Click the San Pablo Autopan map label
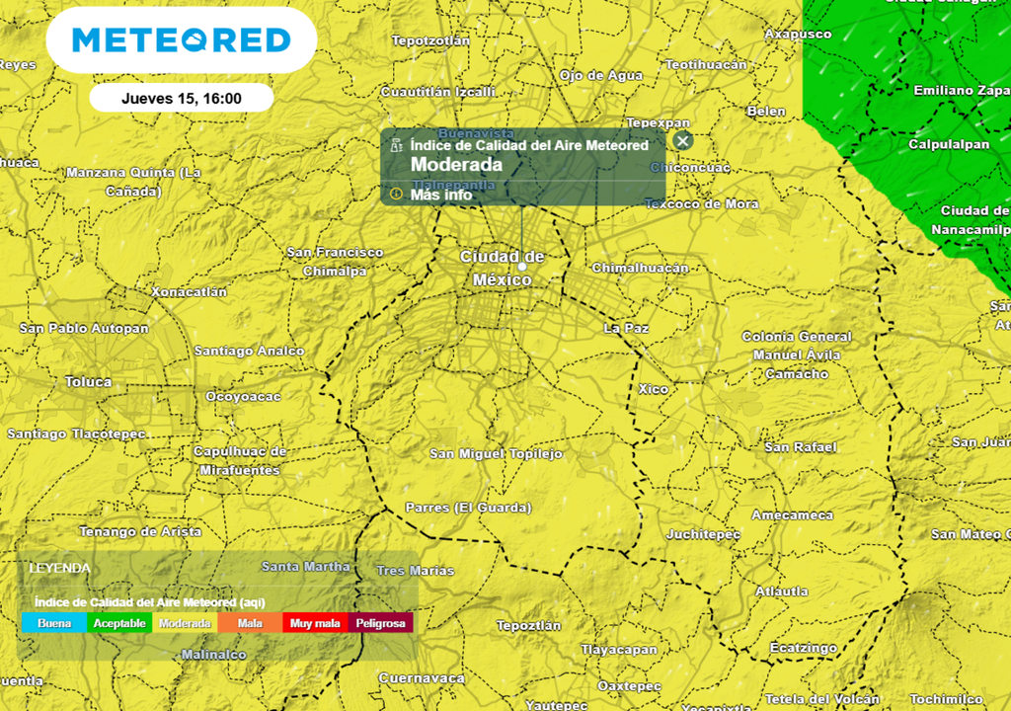This screenshot has height=711, width=1011. pos(84,329)
